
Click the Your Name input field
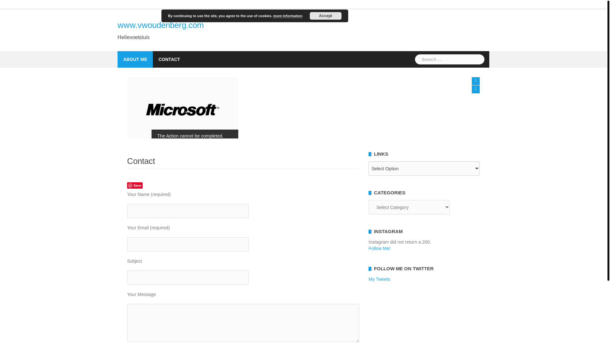tap(188, 211)
